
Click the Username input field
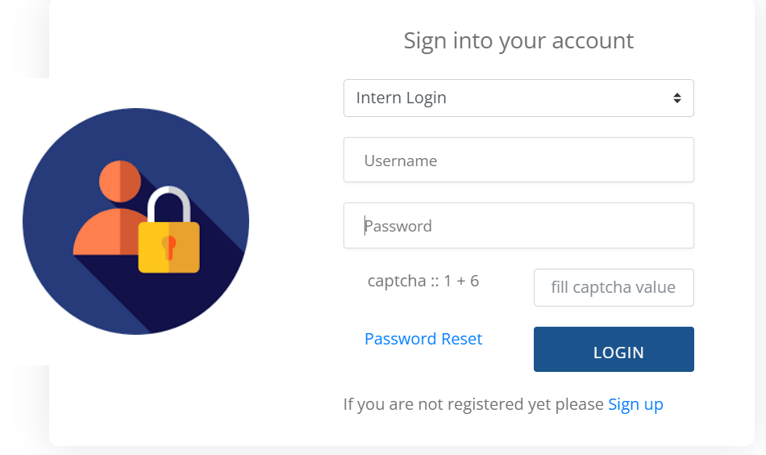[518, 160]
